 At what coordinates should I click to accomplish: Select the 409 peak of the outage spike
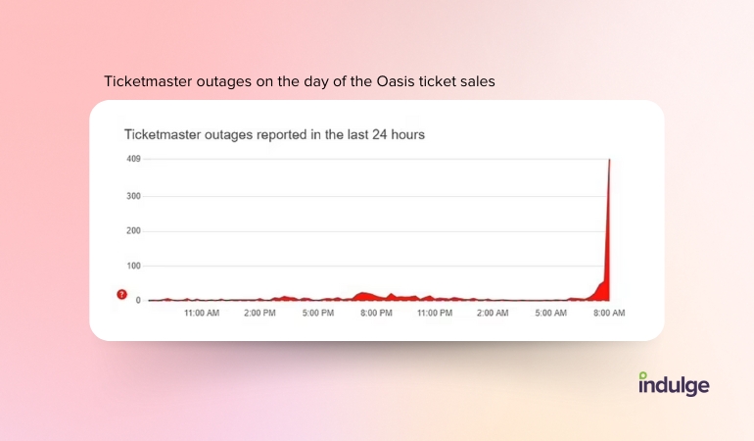(610, 160)
